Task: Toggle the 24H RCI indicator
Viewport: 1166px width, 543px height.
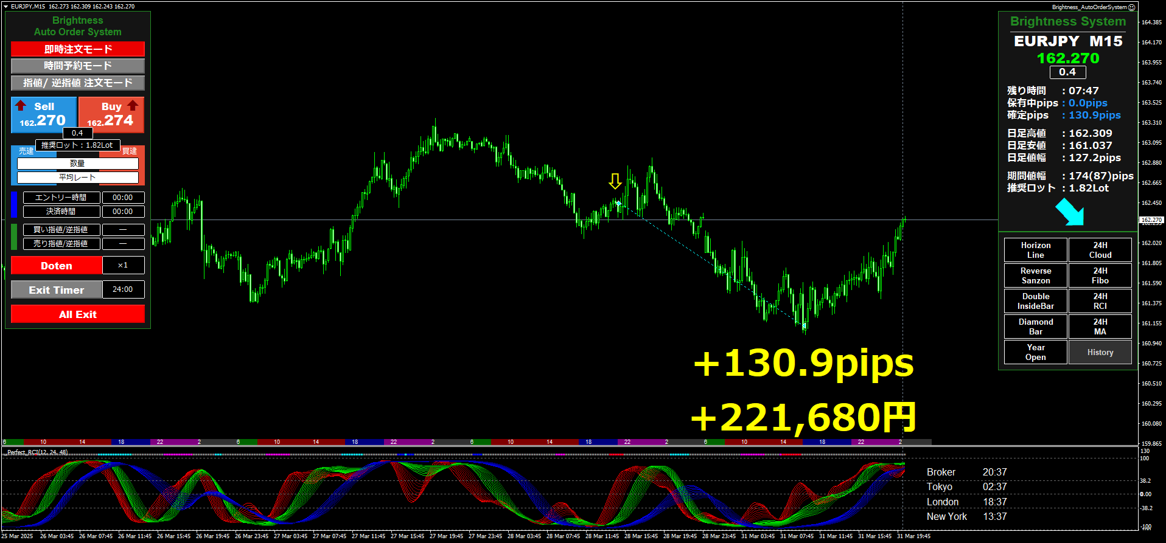Action: click(1100, 301)
